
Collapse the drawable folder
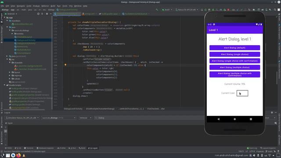[x=10, y=63]
